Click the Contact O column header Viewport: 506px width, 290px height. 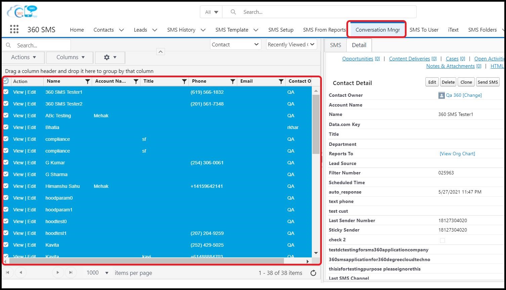coord(299,81)
